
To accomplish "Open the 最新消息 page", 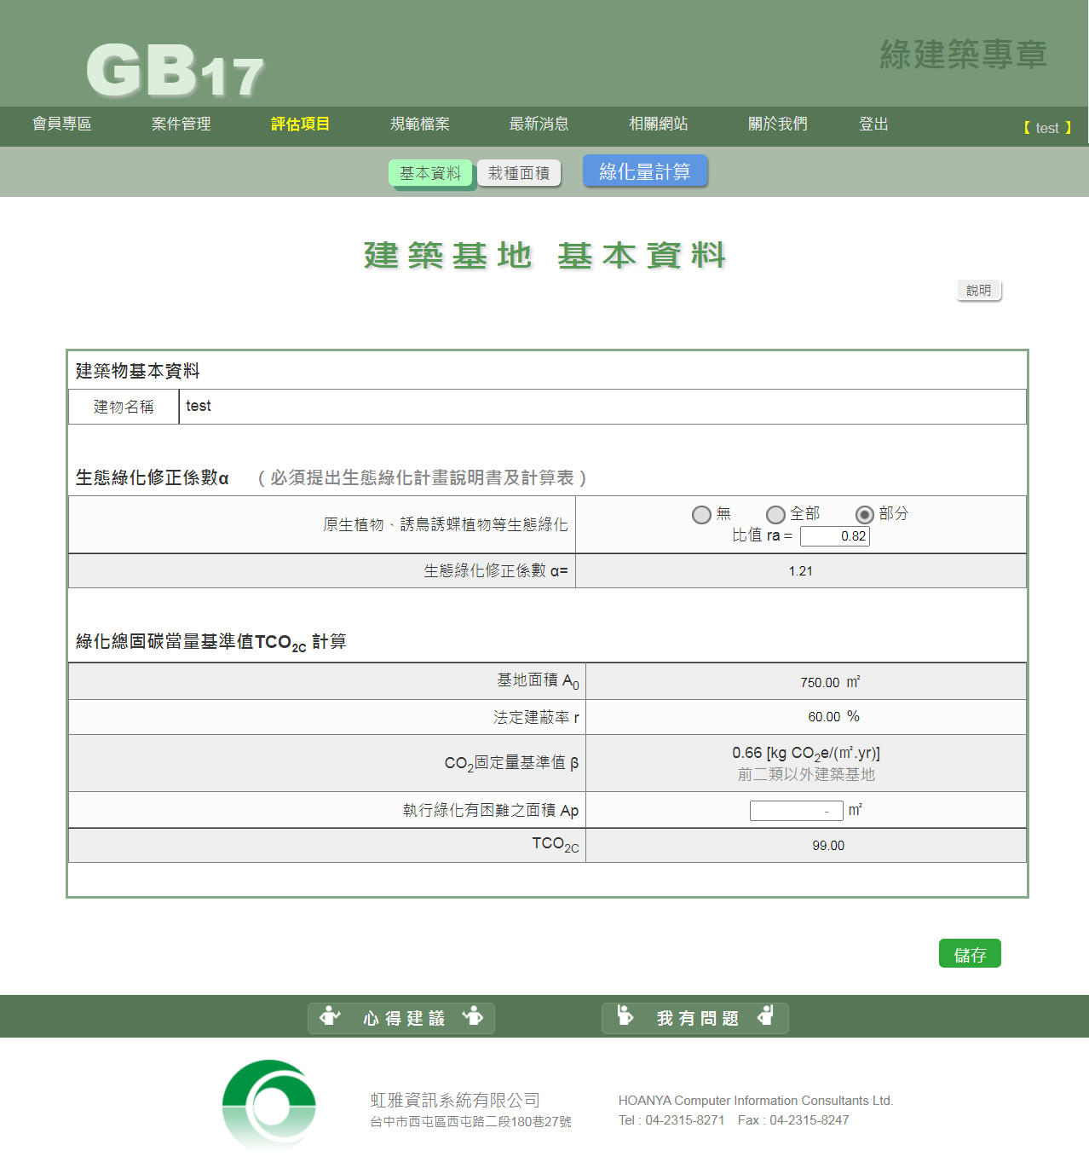I will tap(539, 124).
